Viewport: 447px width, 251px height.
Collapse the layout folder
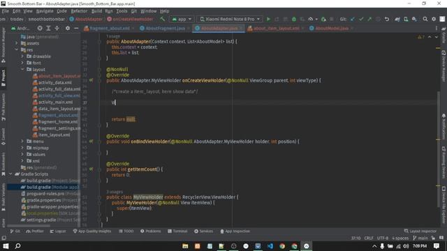22,70
